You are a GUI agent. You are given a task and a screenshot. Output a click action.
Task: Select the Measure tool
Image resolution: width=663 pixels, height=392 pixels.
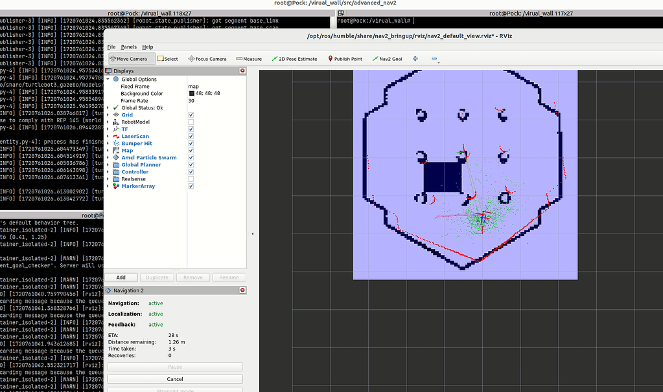point(248,58)
